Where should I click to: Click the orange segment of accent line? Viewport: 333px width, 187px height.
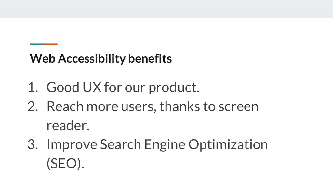[x=51, y=44]
